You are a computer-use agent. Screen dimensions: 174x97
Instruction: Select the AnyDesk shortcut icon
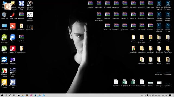(13, 27)
